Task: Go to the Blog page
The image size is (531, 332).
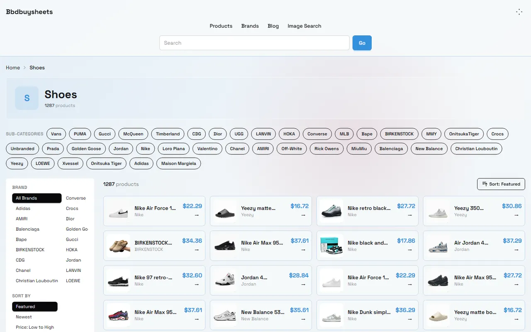Action: [273, 26]
